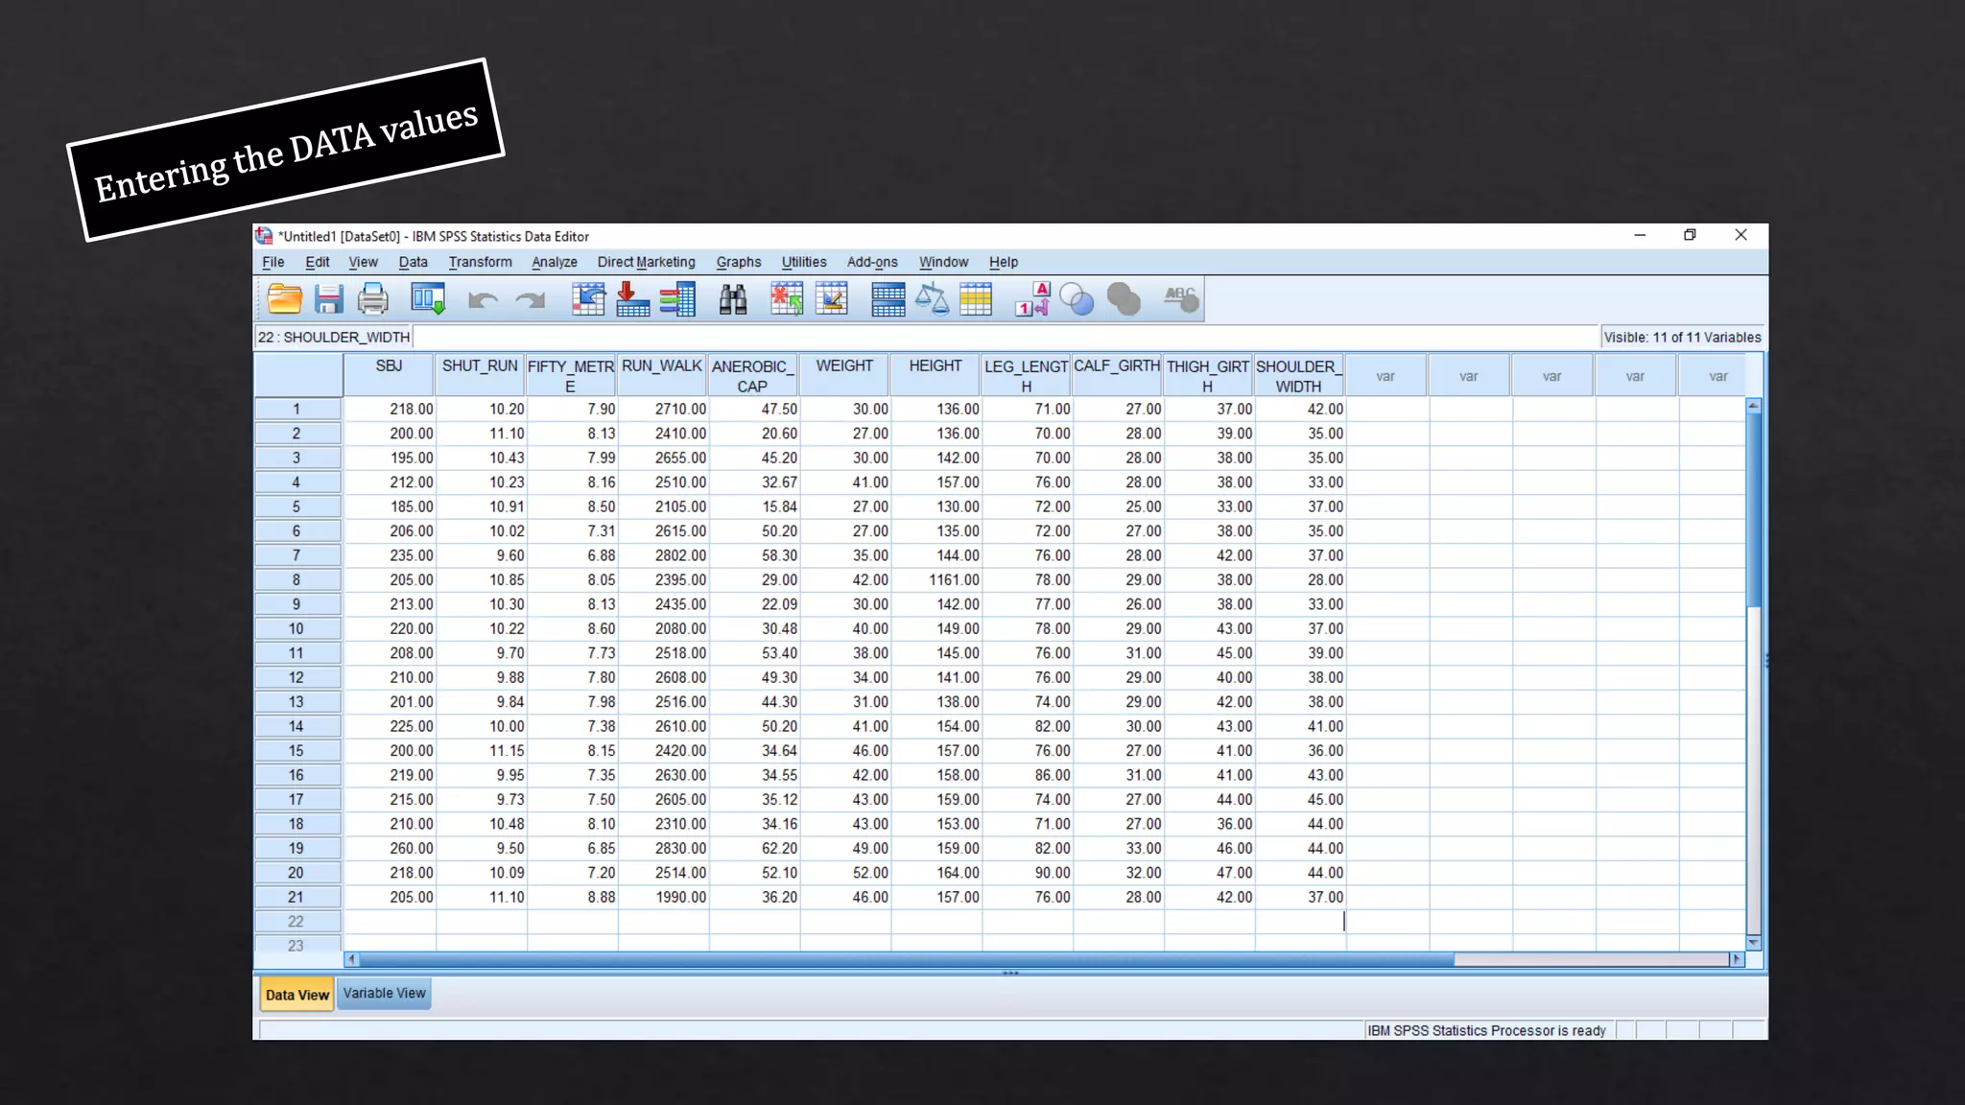Select the Data View tab
1965x1105 pixels.
coord(296,995)
